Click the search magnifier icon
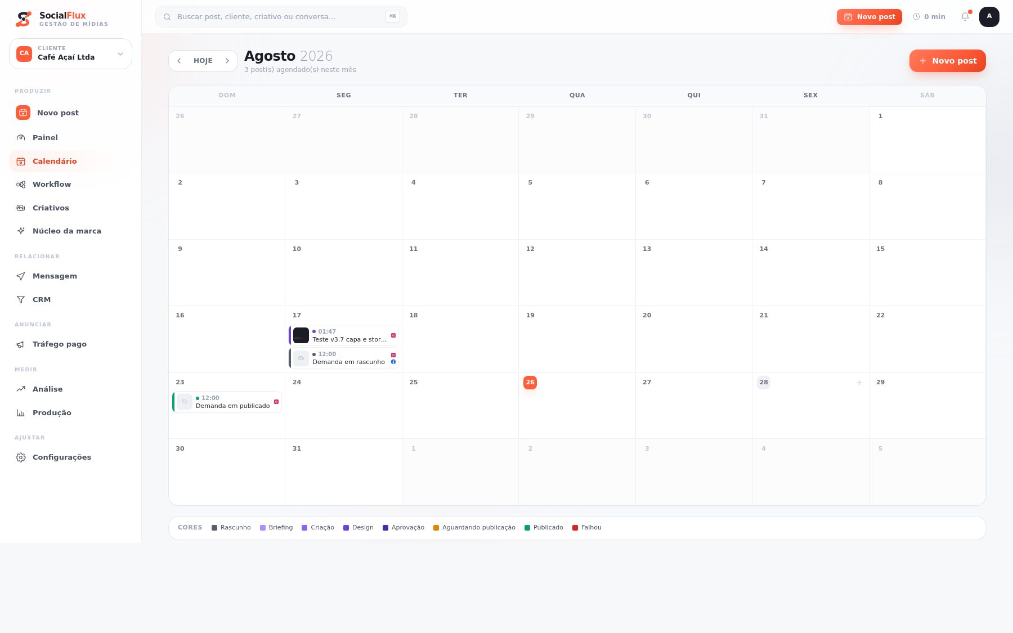Screen dimensions: 1013x633 click(x=167, y=17)
